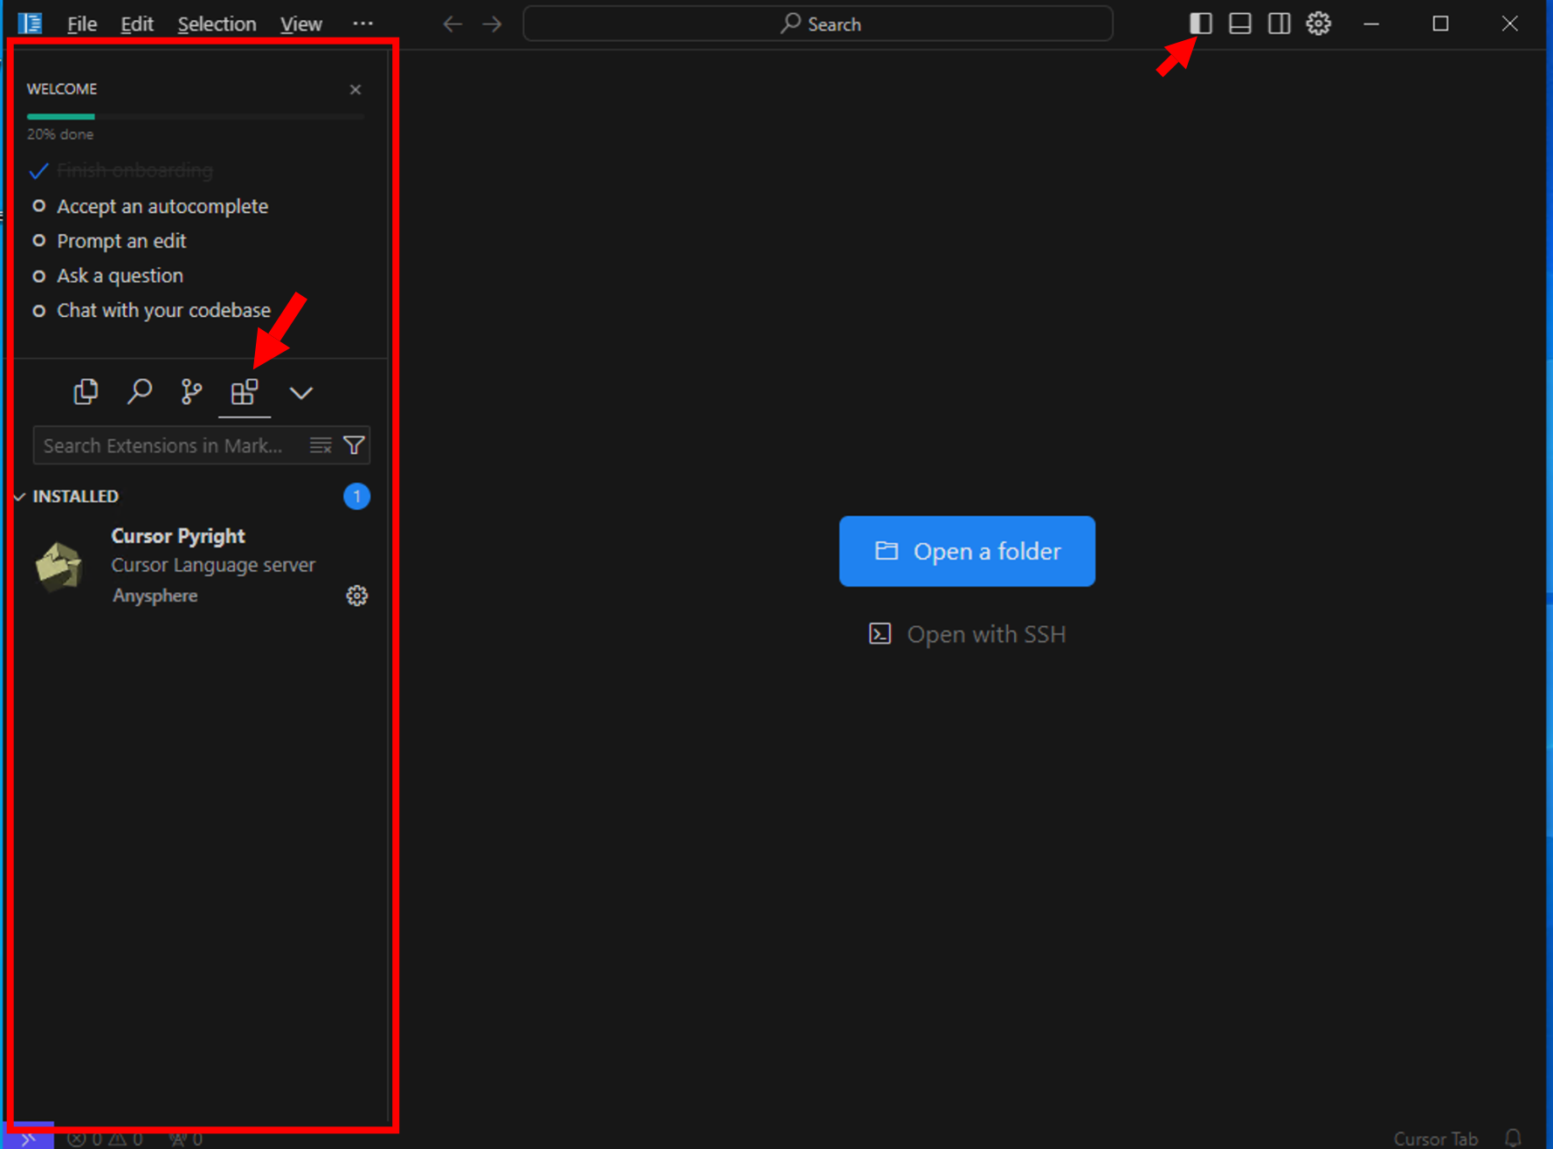Viewport: 1553px width, 1149px height.
Task: Open the File menu
Action: pyautogui.click(x=82, y=24)
